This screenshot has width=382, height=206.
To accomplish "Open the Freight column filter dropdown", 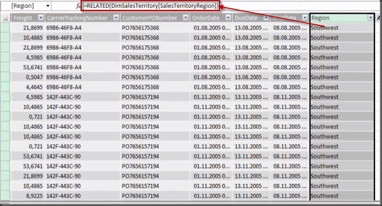I will click(41, 17).
